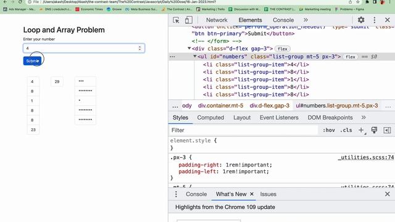Go forward in browser history
This screenshot has height=222, width=395.
[12, 2]
